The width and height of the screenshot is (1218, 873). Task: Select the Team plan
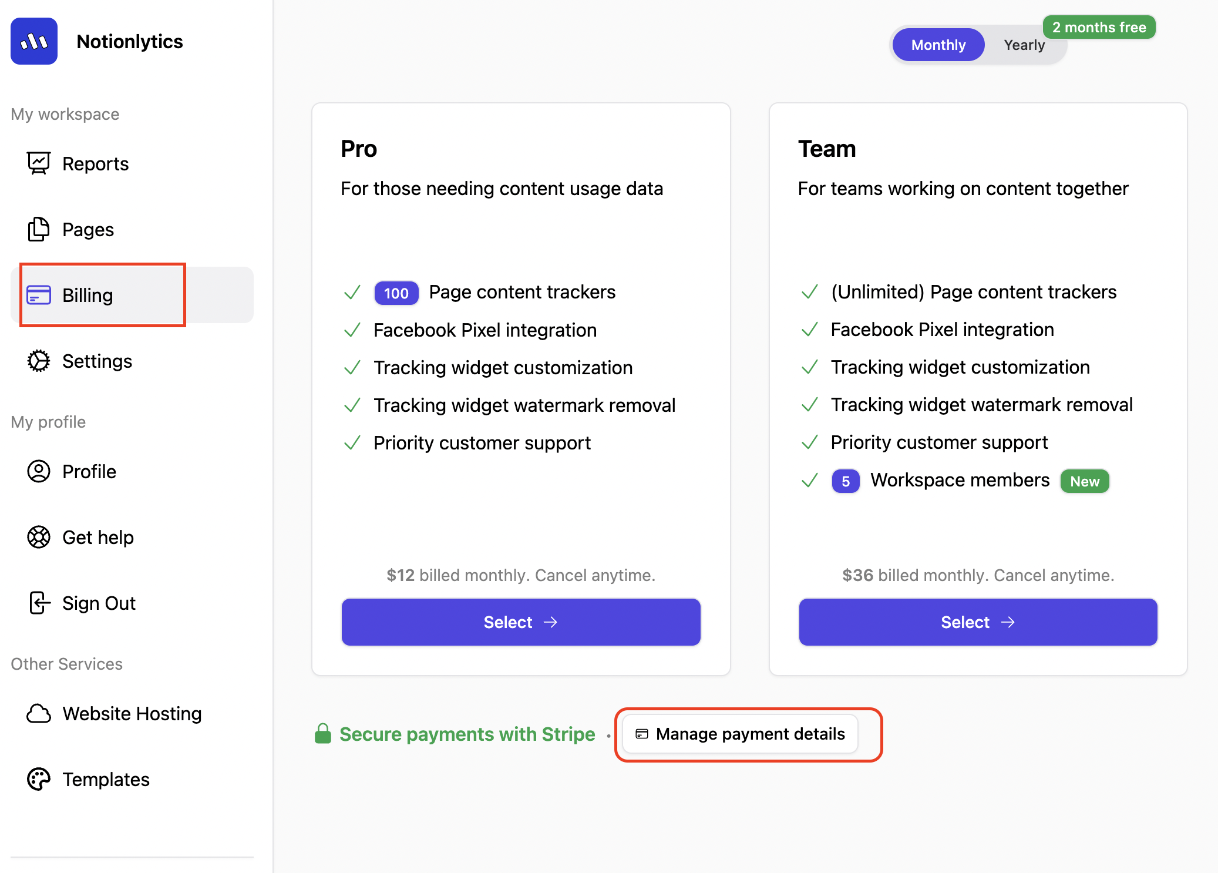978,622
